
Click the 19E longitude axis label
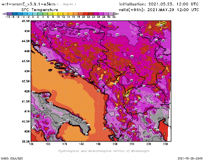(99, 144)
